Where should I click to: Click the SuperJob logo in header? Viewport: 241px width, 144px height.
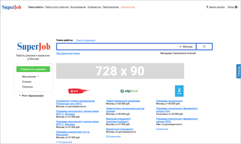(x=11, y=7)
